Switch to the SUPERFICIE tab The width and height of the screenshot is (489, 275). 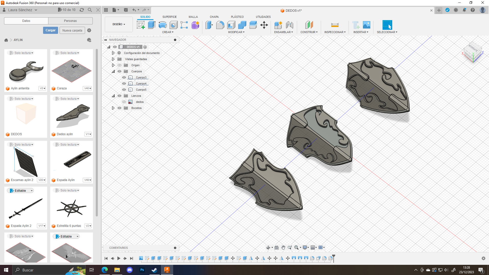tap(169, 17)
